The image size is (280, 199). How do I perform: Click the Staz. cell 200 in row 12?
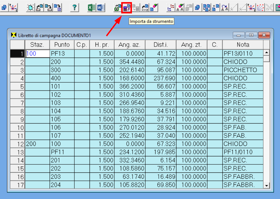(x=37, y=144)
